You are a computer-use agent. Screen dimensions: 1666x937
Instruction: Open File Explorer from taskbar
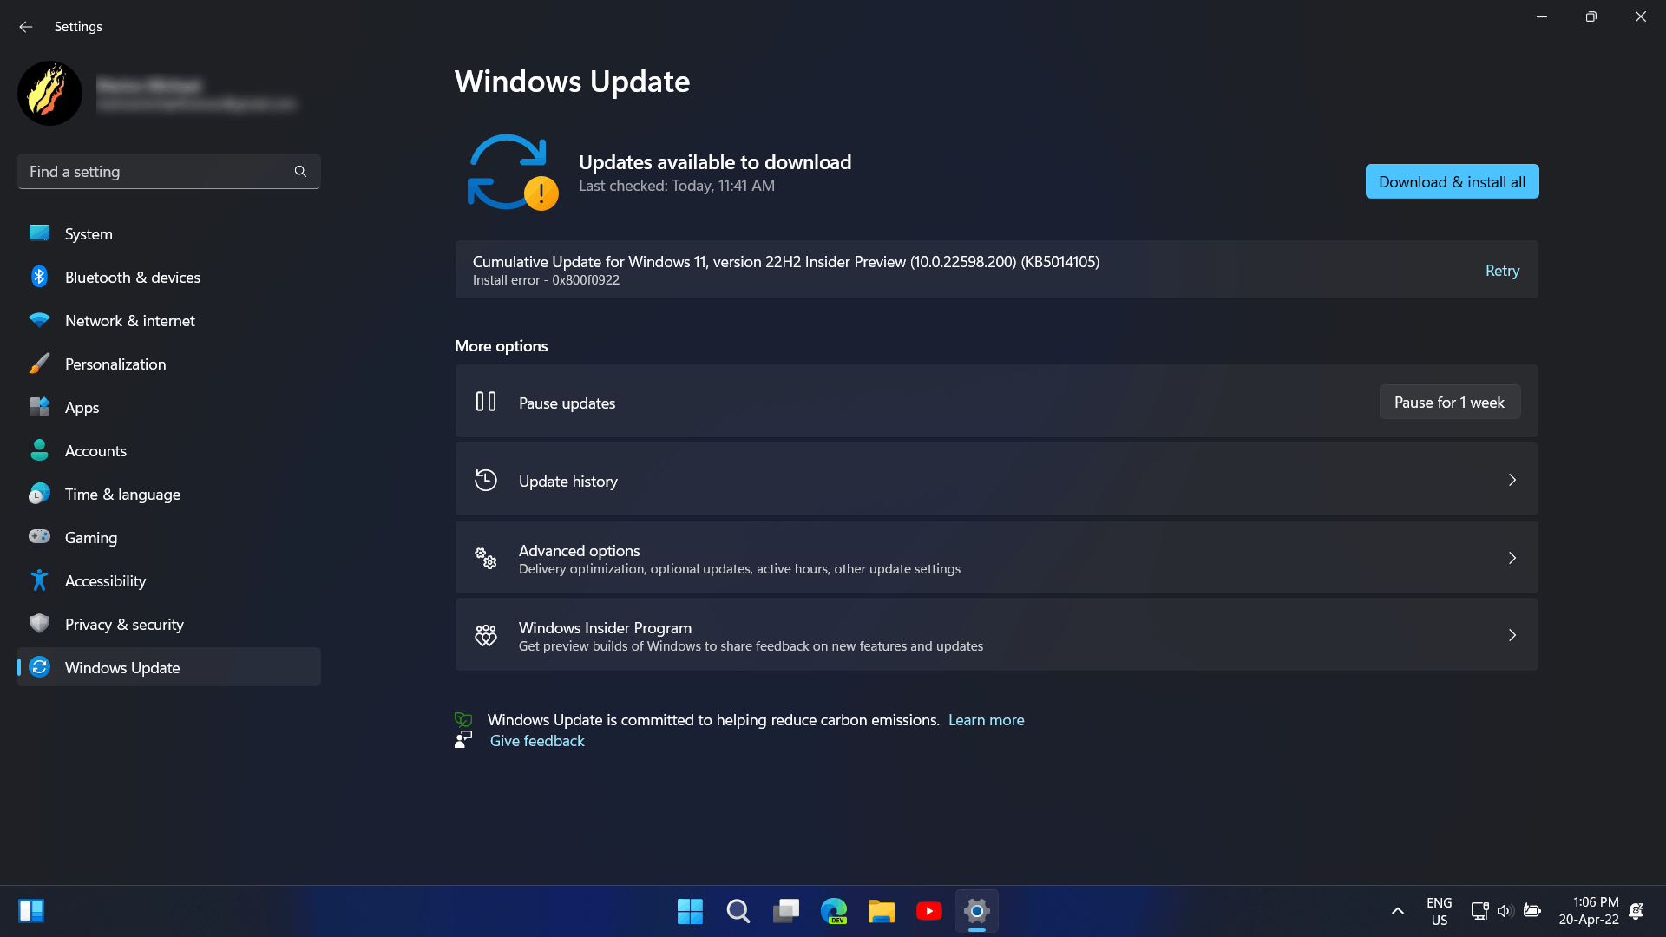(881, 911)
